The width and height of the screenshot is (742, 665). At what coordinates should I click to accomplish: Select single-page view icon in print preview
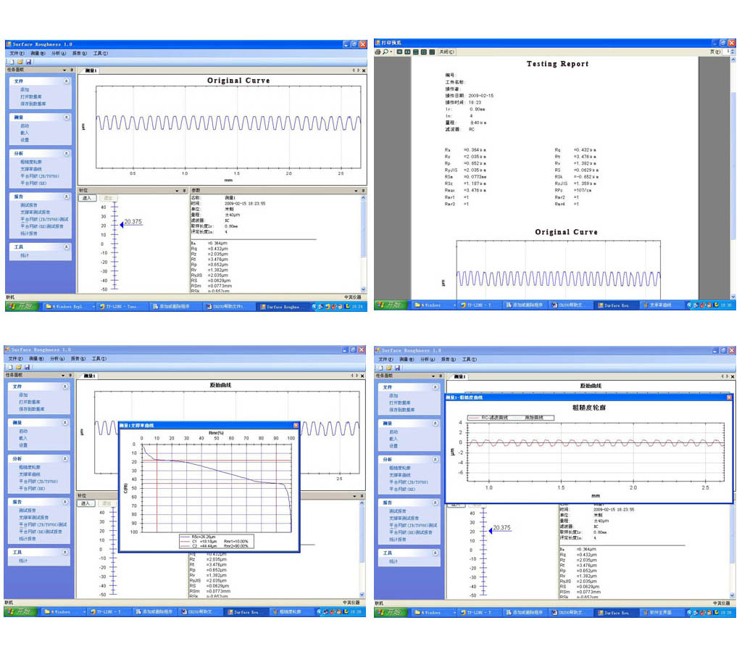[x=400, y=52]
